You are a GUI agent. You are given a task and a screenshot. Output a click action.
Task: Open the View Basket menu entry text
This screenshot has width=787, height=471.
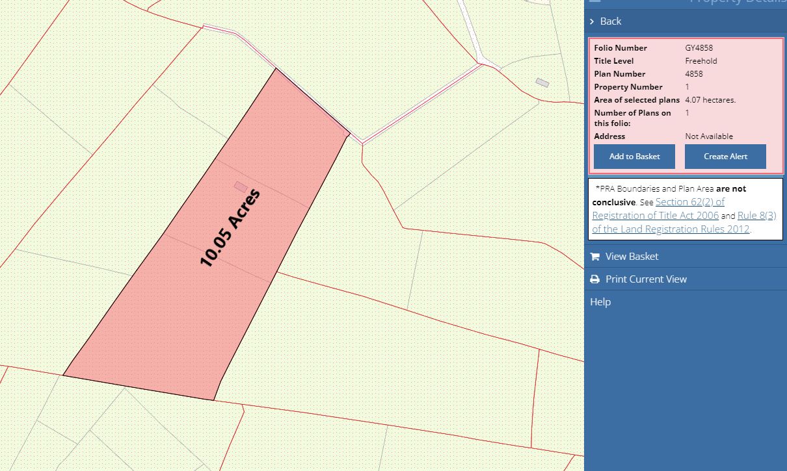632,257
